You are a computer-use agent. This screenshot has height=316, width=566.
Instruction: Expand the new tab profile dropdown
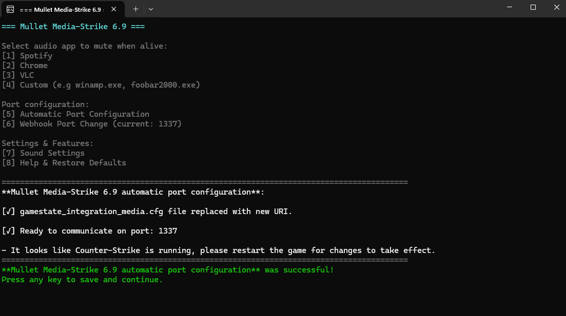point(151,9)
